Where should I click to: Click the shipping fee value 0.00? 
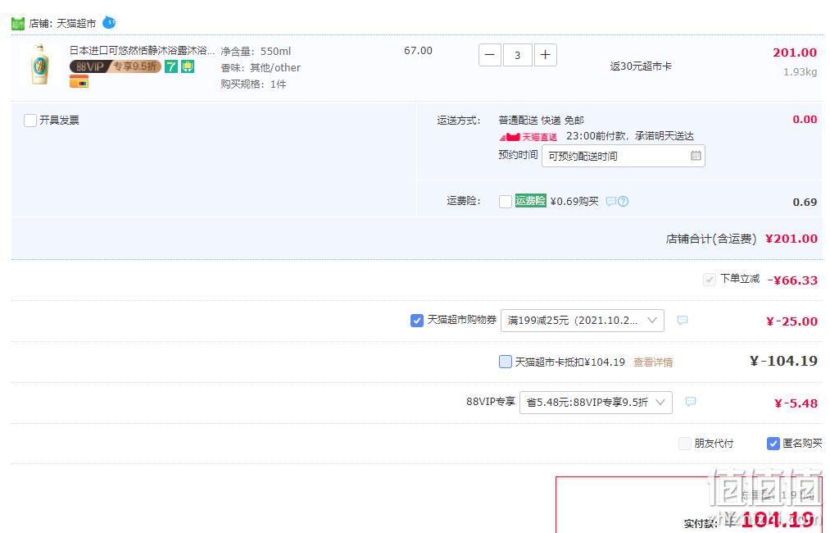coord(805,120)
